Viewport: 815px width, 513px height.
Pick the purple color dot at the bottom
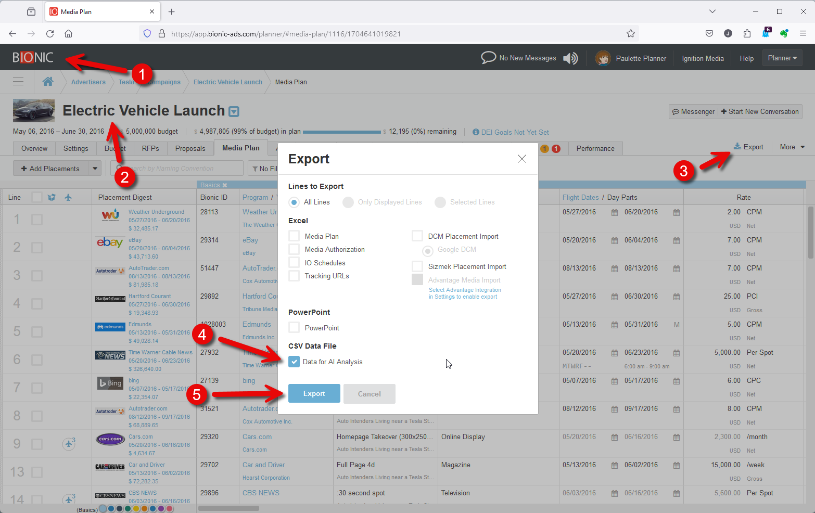click(x=161, y=509)
